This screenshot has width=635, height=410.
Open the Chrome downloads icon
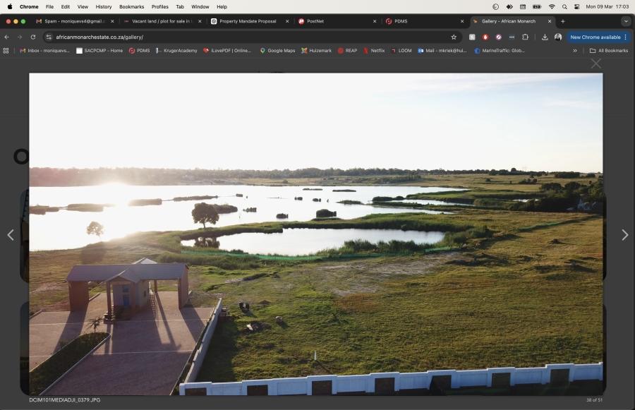pyautogui.click(x=545, y=37)
